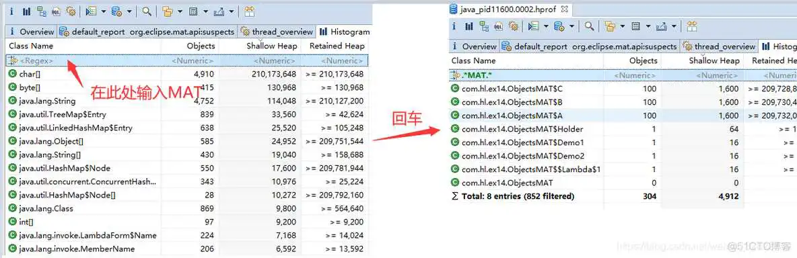
Task: Click Total: 8 entries (852 filtered) row
Action: [x=623, y=196]
